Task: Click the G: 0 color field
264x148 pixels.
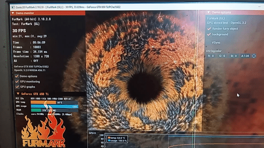Action: (x=222, y=56)
